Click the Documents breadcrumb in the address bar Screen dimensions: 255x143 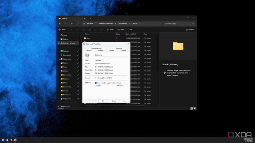[122, 24]
